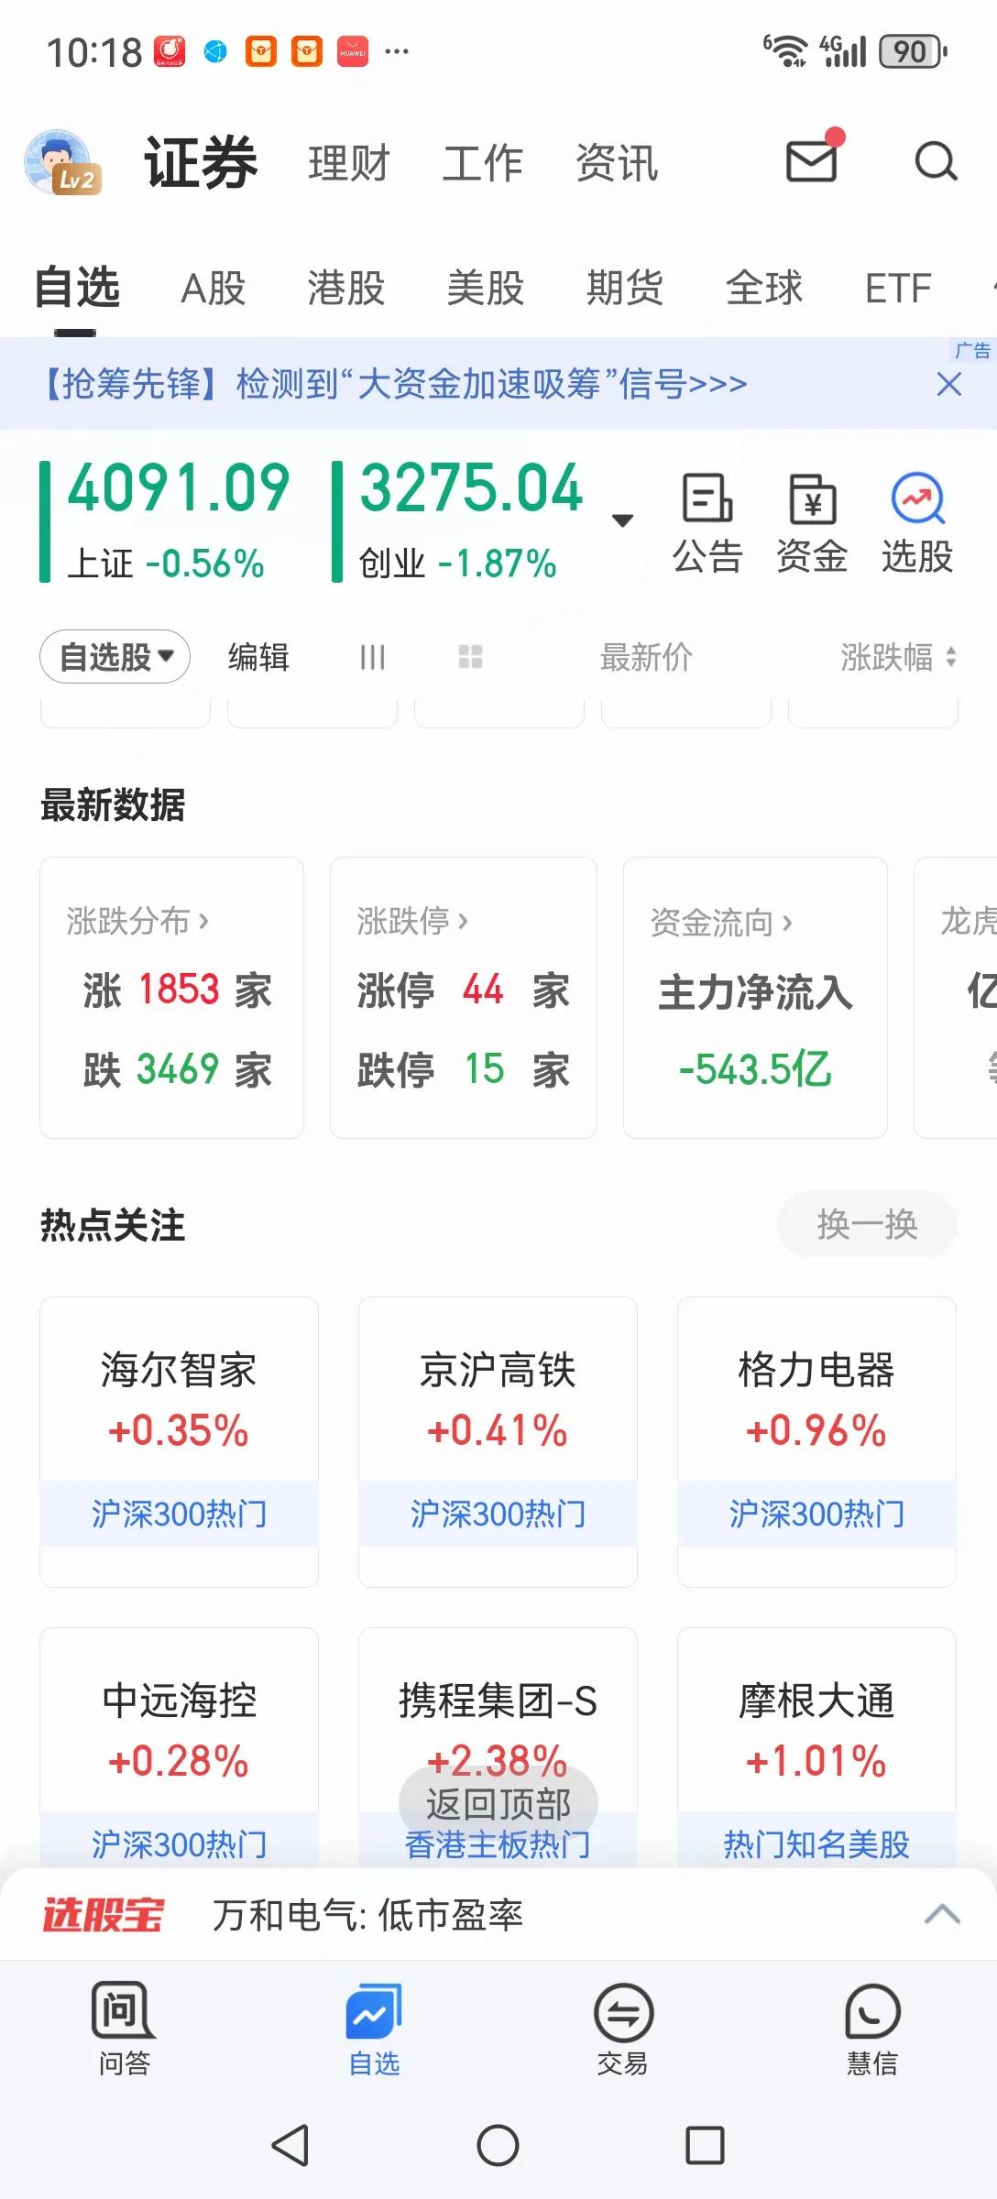Open 慧信 chat in bottom bar
The image size is (997, 2199).
tap(872, 2029)
